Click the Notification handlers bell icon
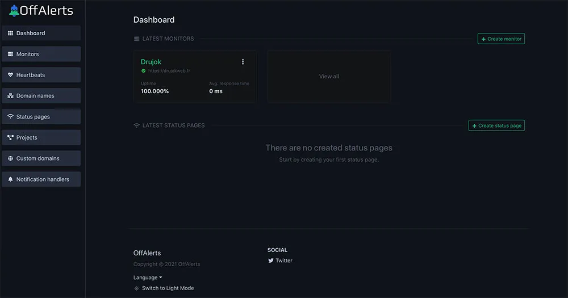Image resolution: width=568 pixels, height=298 pixels. click(x=10, y=179)
